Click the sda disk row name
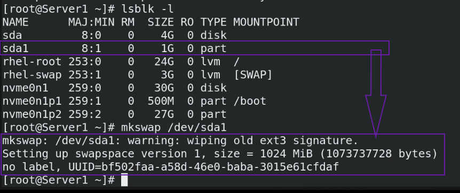This screenshot has height=193, width=460. coord(12,35)
